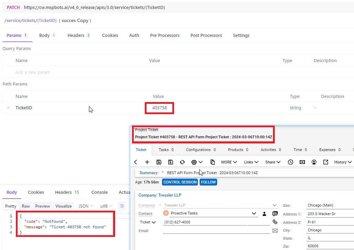Select the Ticket tab in the project ticket window
This screenshot has height=250, width=354.
pos(141,150)
